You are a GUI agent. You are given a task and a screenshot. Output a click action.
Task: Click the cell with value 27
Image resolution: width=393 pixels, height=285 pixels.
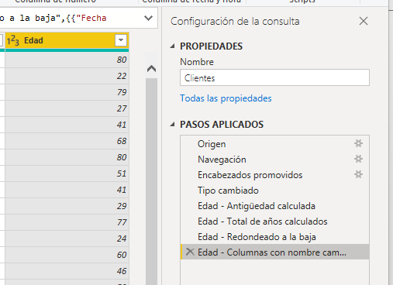pyautogui.click(x=67, y=108)
